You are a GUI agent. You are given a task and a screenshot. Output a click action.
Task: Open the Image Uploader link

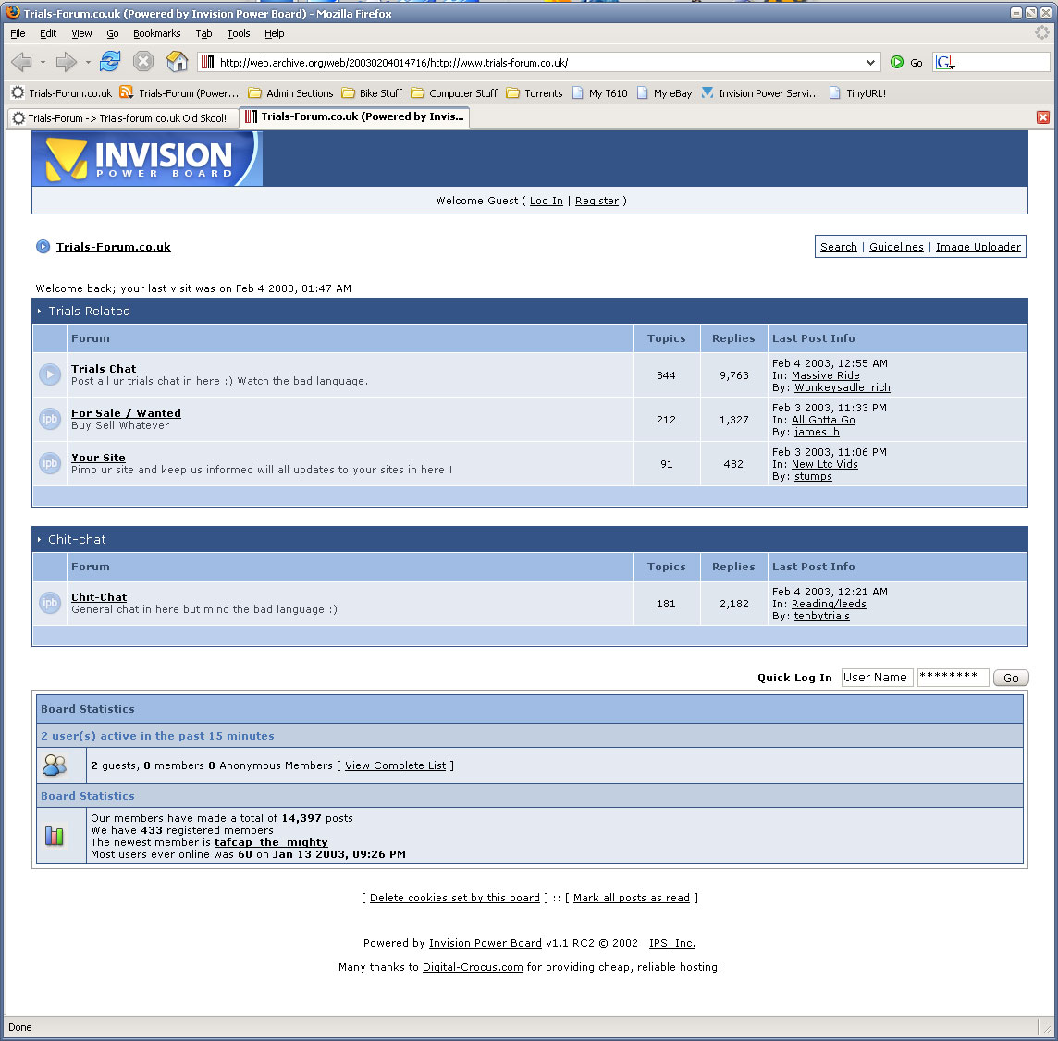pos(978,247)
